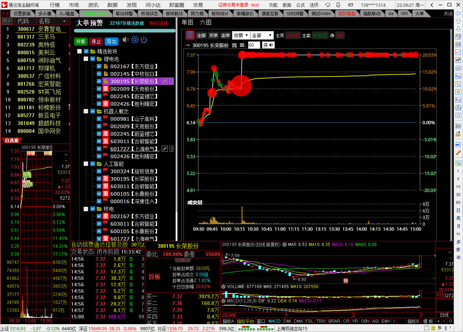Click the green 预警 button
463x332 pixels.
(x=81, y=41)
